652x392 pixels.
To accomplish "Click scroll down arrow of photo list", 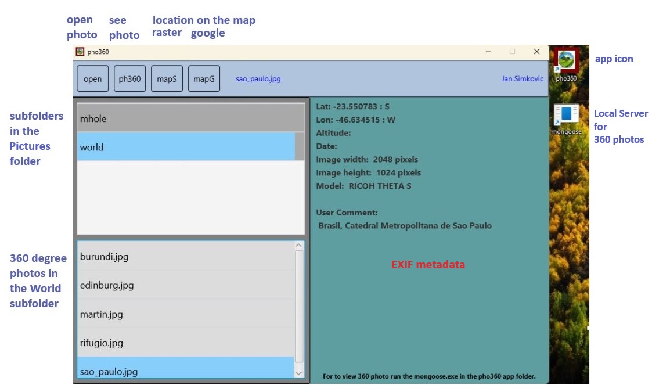I will (x=298, y=373).
